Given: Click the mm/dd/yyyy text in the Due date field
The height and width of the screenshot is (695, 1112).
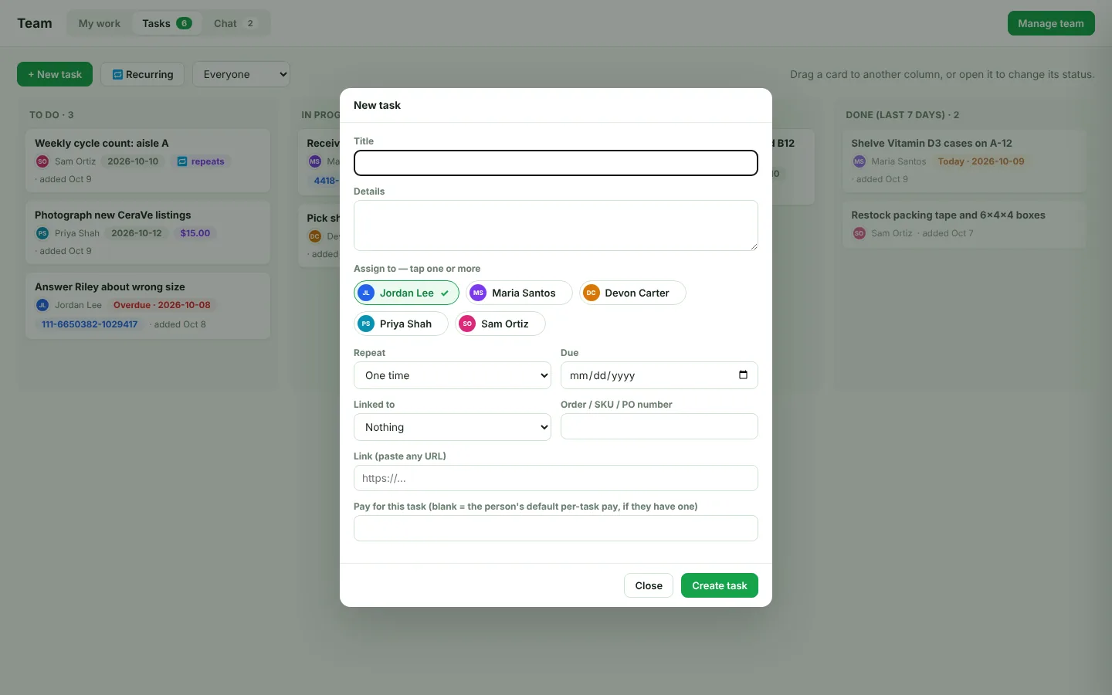Looking at the screenshot, I should pos(602,376).
